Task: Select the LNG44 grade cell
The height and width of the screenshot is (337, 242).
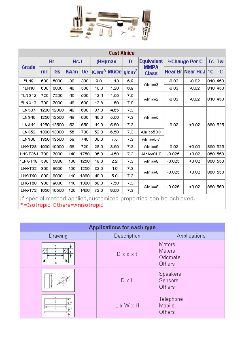Action: point(29,124)
